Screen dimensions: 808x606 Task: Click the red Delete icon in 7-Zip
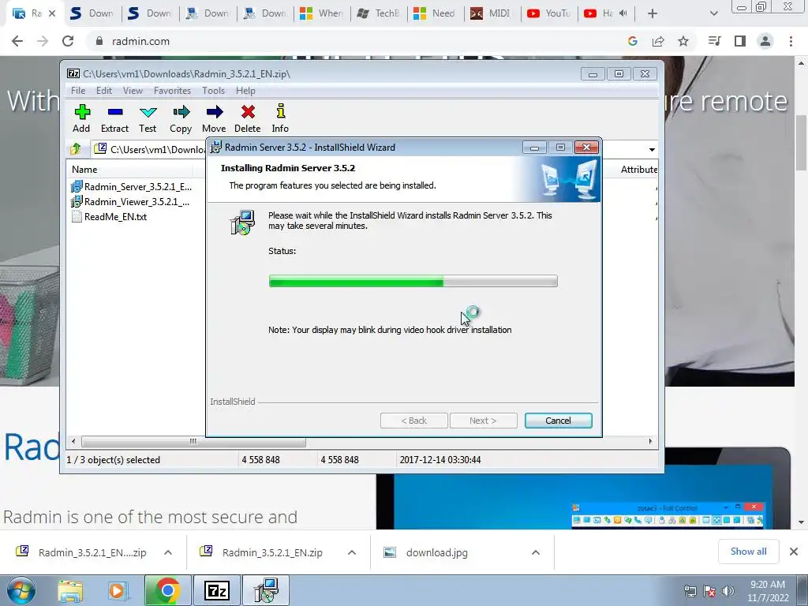pos(247,118)
